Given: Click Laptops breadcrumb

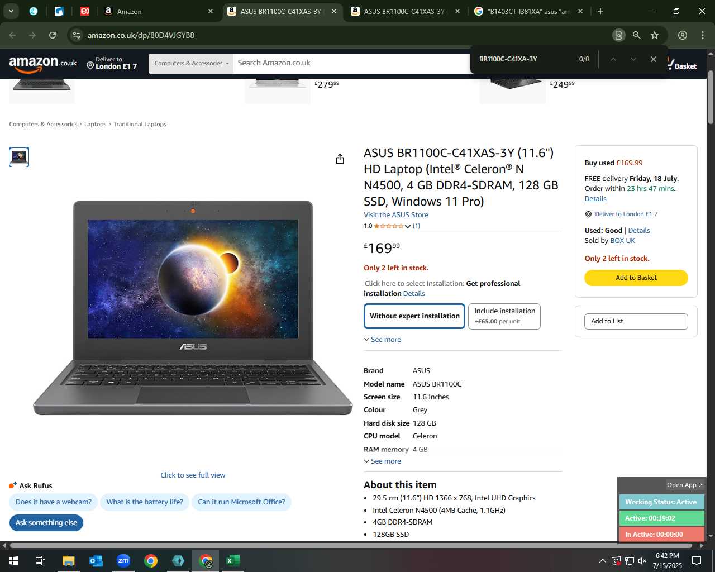Looking at the screenshot, I should 95,124.
